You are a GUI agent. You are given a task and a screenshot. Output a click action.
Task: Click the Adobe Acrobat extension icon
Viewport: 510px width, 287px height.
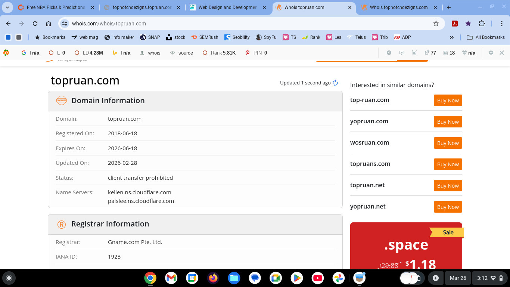(455, 24)
